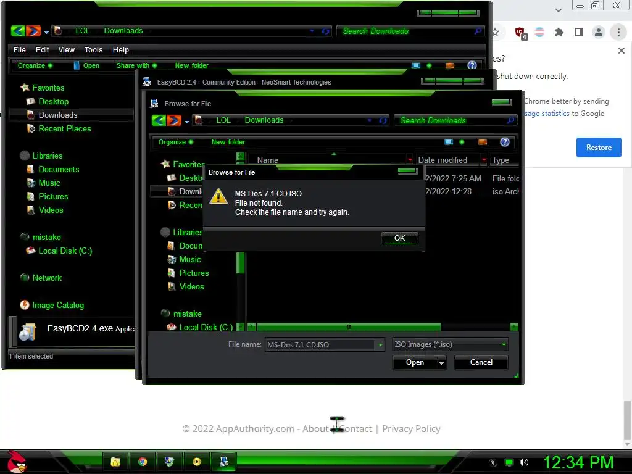Screen dimensions: 632x474
Task: Click the Chrome profile avatar icon
Action: click(x=599, y=32)
